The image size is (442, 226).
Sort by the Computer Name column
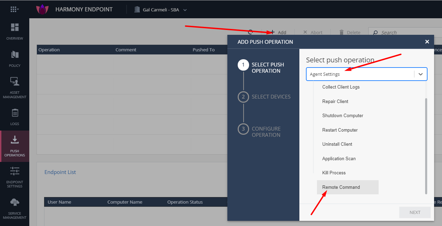[x=125, y=202]
